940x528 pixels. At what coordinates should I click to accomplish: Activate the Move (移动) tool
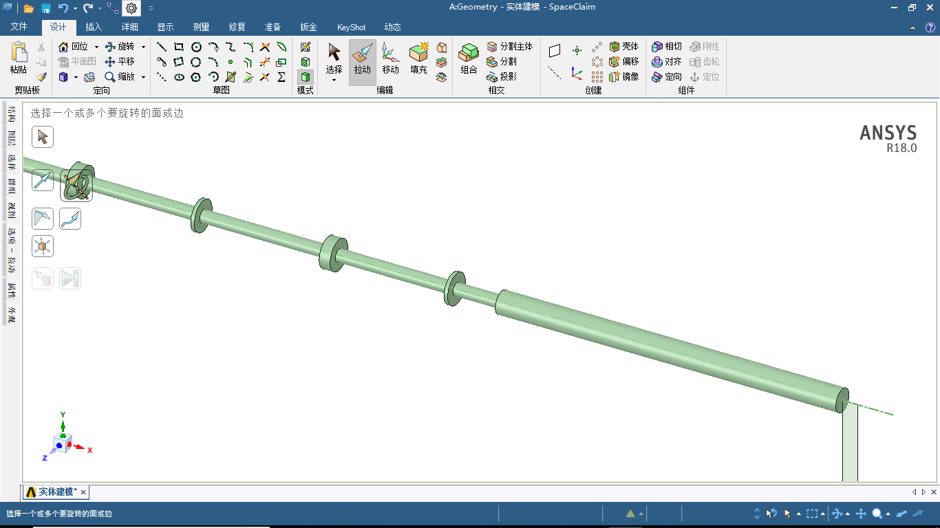(391, 58)
